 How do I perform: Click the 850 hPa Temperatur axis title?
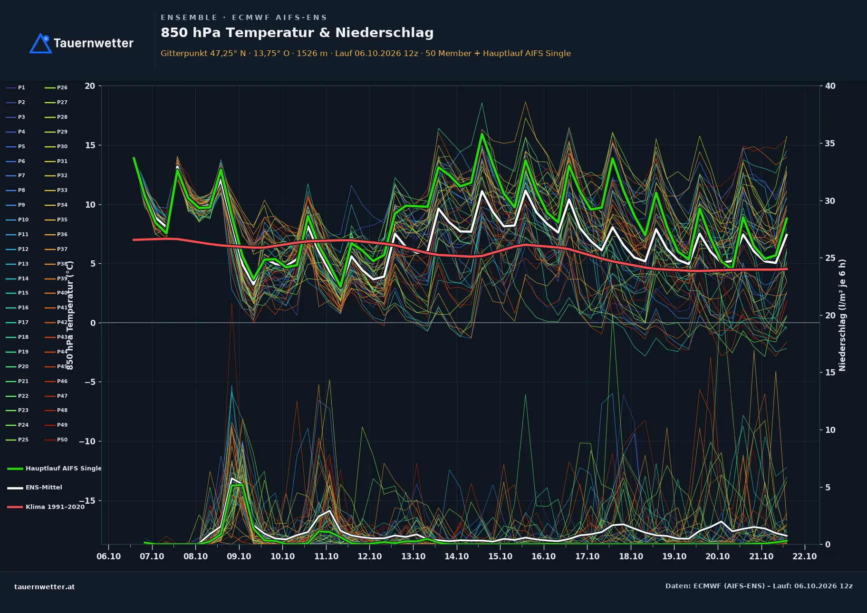[70, 316]
